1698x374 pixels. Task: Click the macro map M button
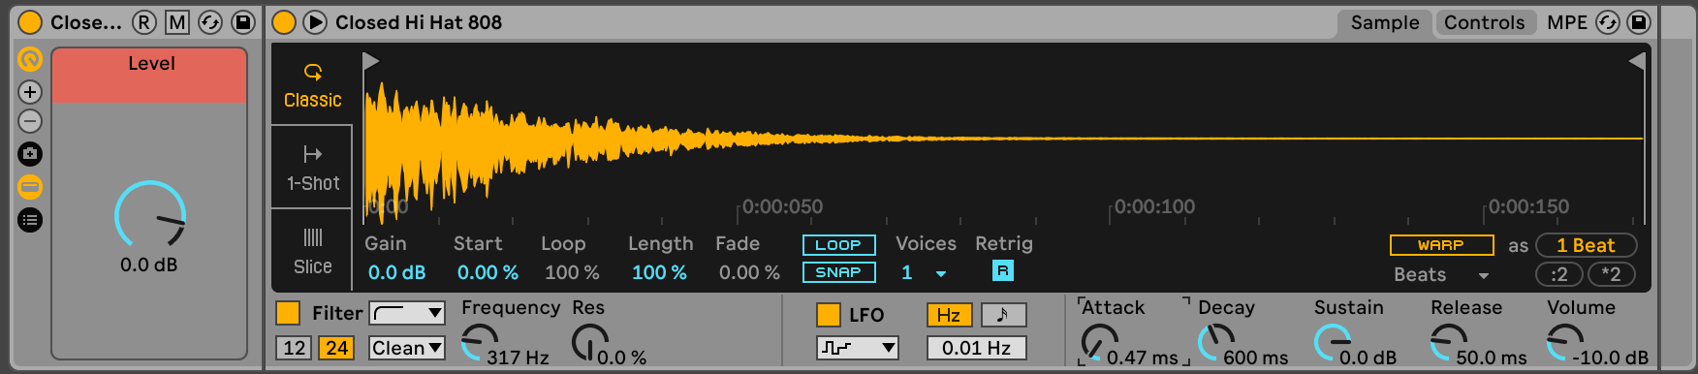click(176, 22)
